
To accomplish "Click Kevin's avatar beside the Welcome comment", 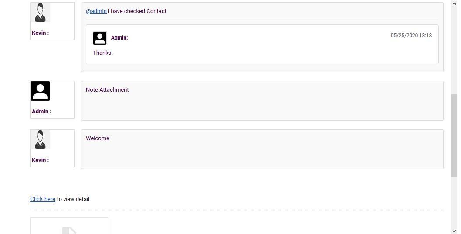I will 40,139.
